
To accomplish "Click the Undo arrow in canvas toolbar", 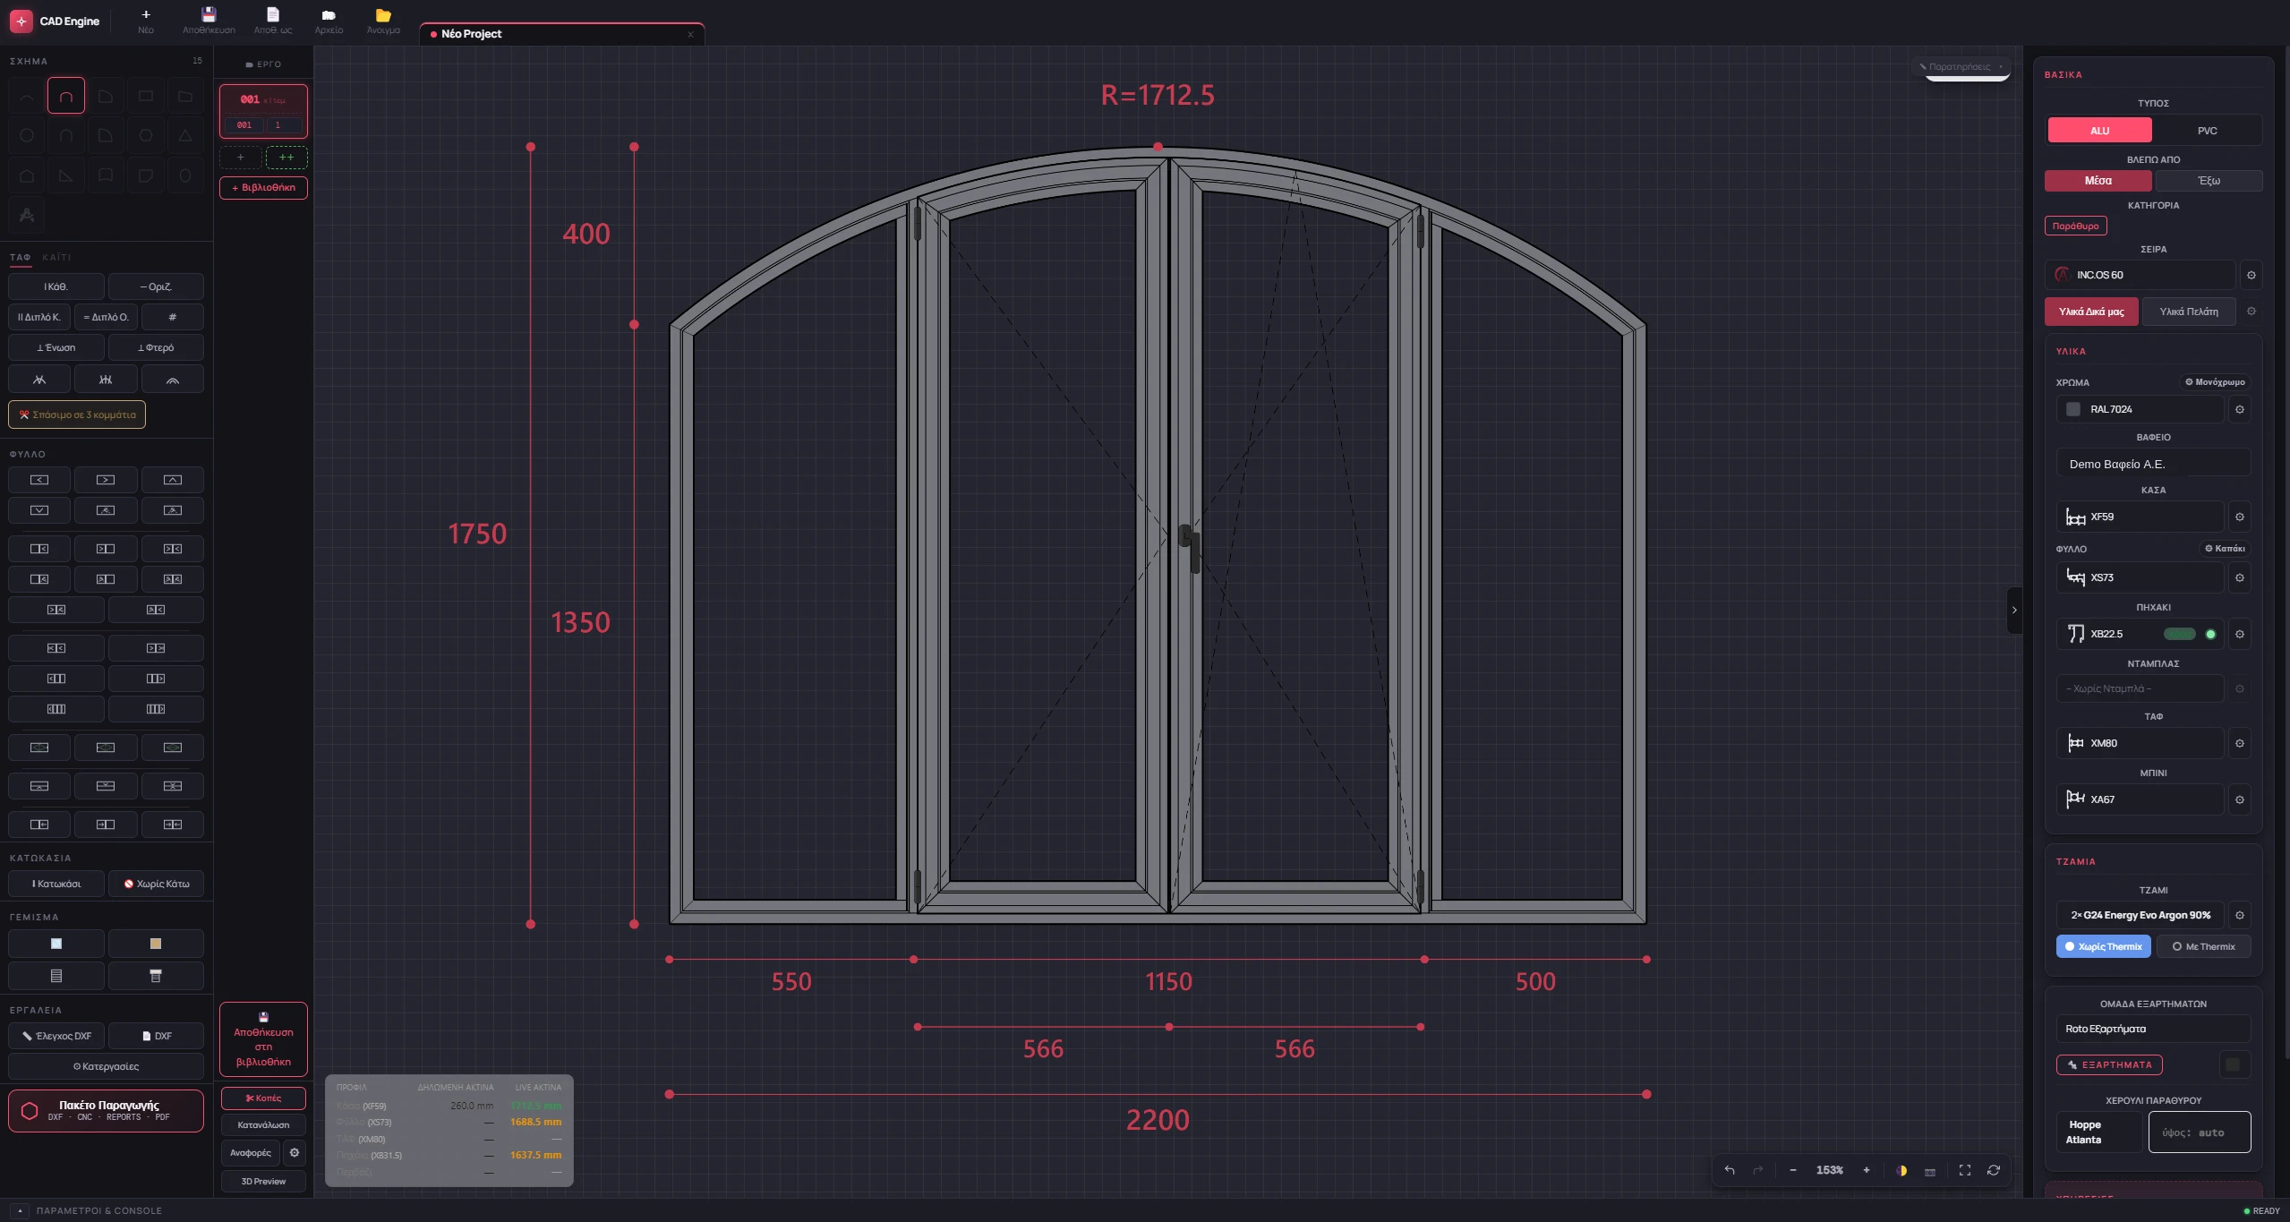I will point(1730,1170).
